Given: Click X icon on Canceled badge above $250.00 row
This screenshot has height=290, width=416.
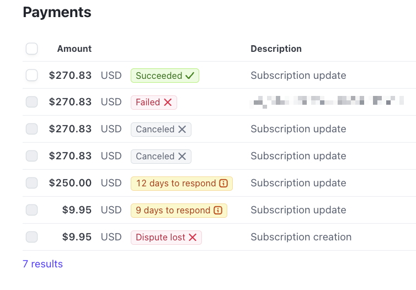Looking at the screenshot, I should tap(182, 157).
